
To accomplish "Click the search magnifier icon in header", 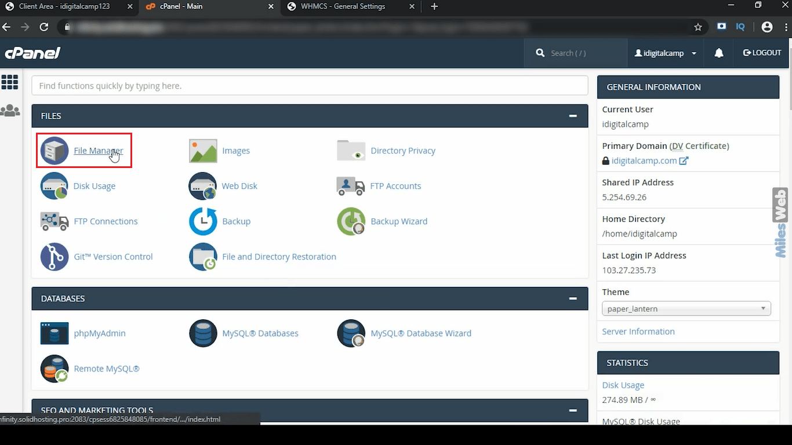I will (540, 53).
